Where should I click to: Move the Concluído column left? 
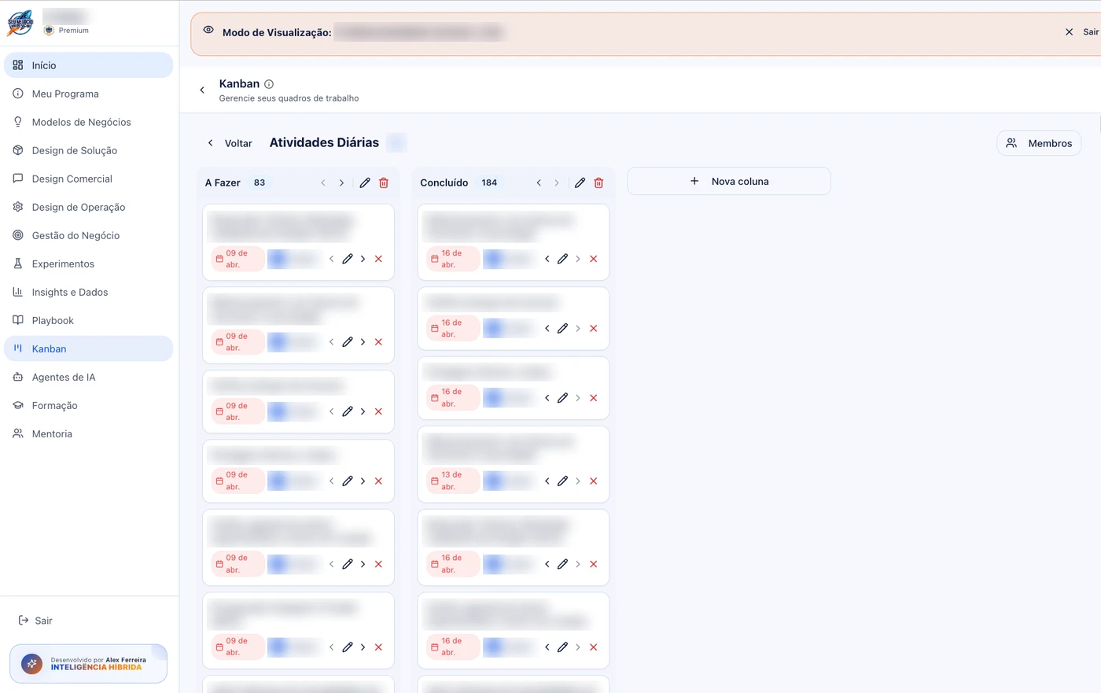pos(539,182)
